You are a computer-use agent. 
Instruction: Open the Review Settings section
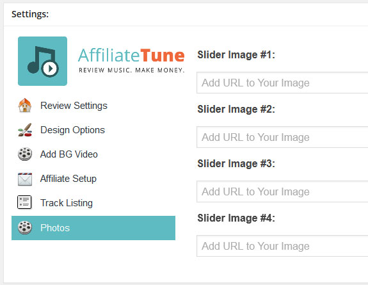click(74, 106)
